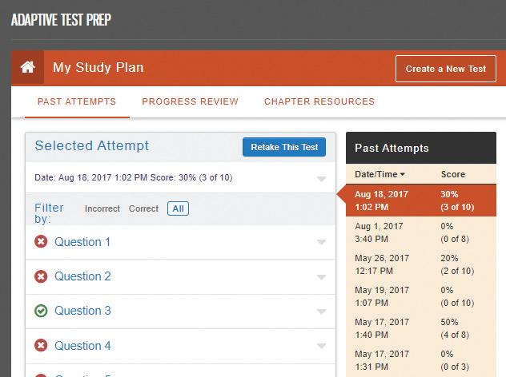Select the Aug 1, 2017 3:40 PM attempt
The width and height of the screenshot is (506, 377).
(421, 232)
